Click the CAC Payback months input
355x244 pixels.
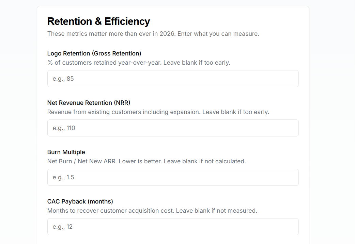(173, 227)
